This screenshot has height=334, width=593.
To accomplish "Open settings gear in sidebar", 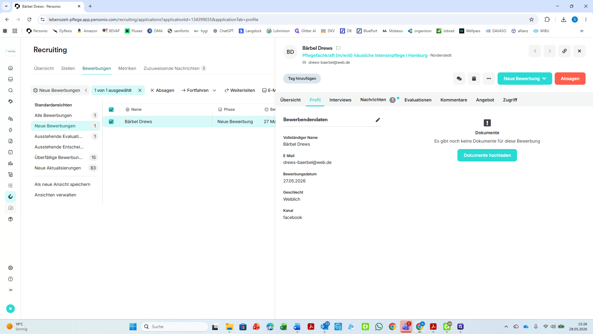I will coord(11,268).
